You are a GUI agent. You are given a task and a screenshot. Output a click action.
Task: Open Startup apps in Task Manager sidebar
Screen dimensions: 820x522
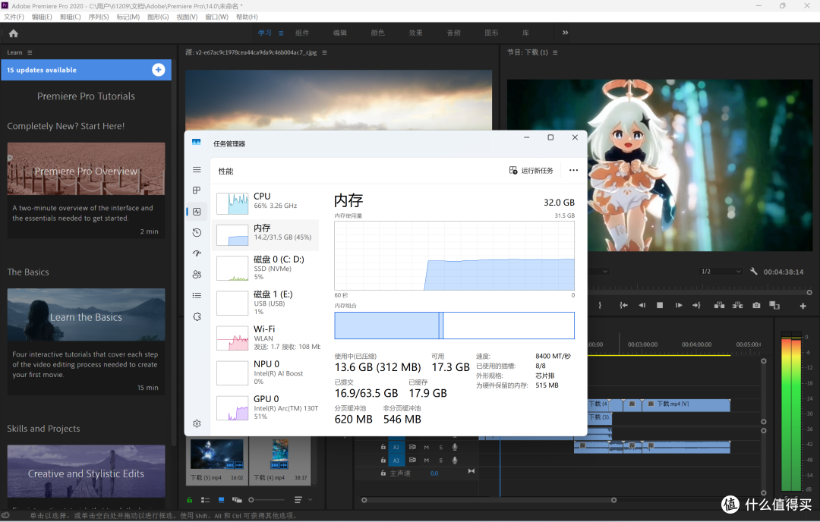pos(197,253)
